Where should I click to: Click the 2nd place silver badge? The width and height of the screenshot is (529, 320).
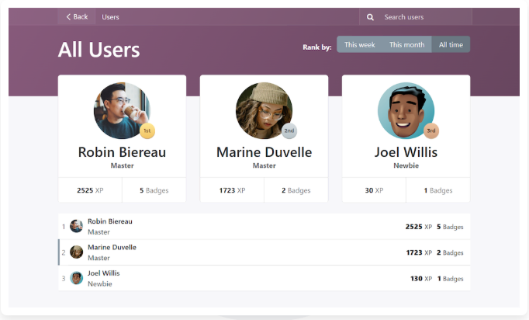(x=289, y=130)
